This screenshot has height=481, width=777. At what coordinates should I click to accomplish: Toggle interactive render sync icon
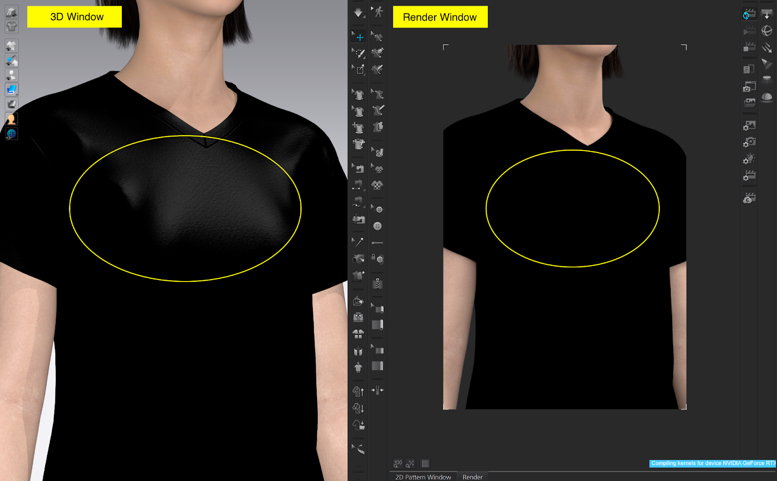[749, 14]
